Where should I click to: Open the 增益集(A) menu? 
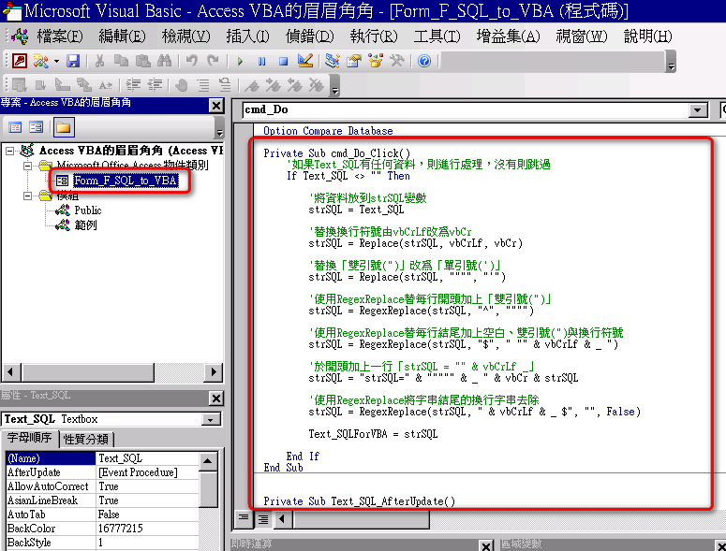508,36
